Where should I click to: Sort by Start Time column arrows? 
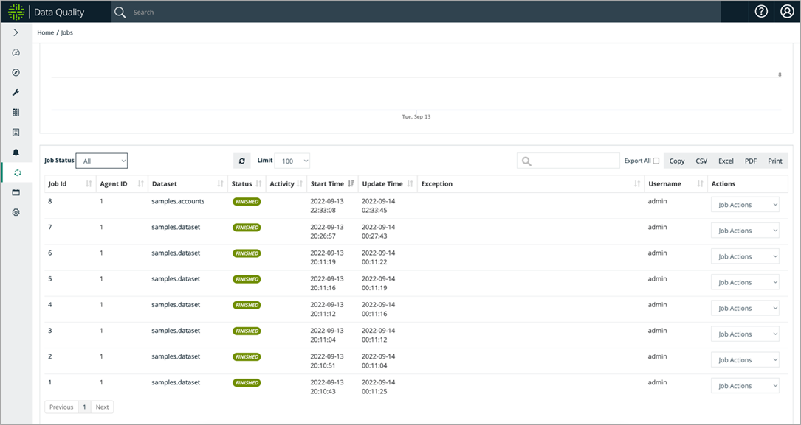click(351, 184)
